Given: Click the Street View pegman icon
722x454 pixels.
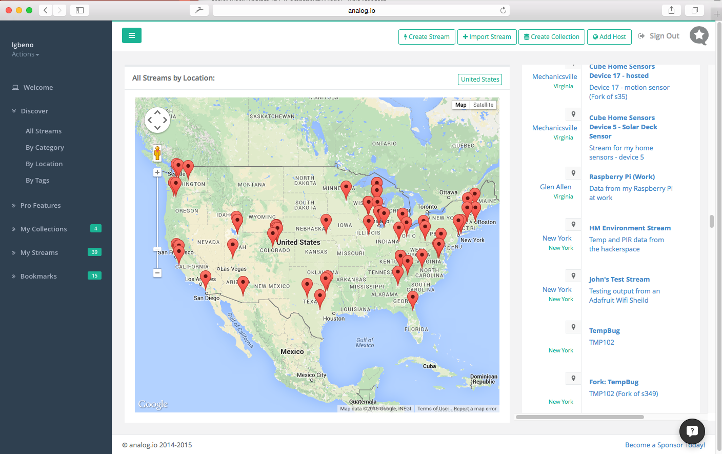Looking at the screenshot, I should (157, 153).
